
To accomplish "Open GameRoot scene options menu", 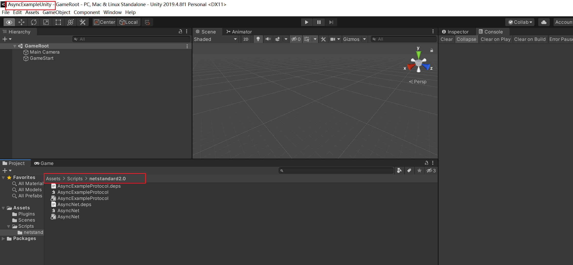I will [x=187, y=46].
